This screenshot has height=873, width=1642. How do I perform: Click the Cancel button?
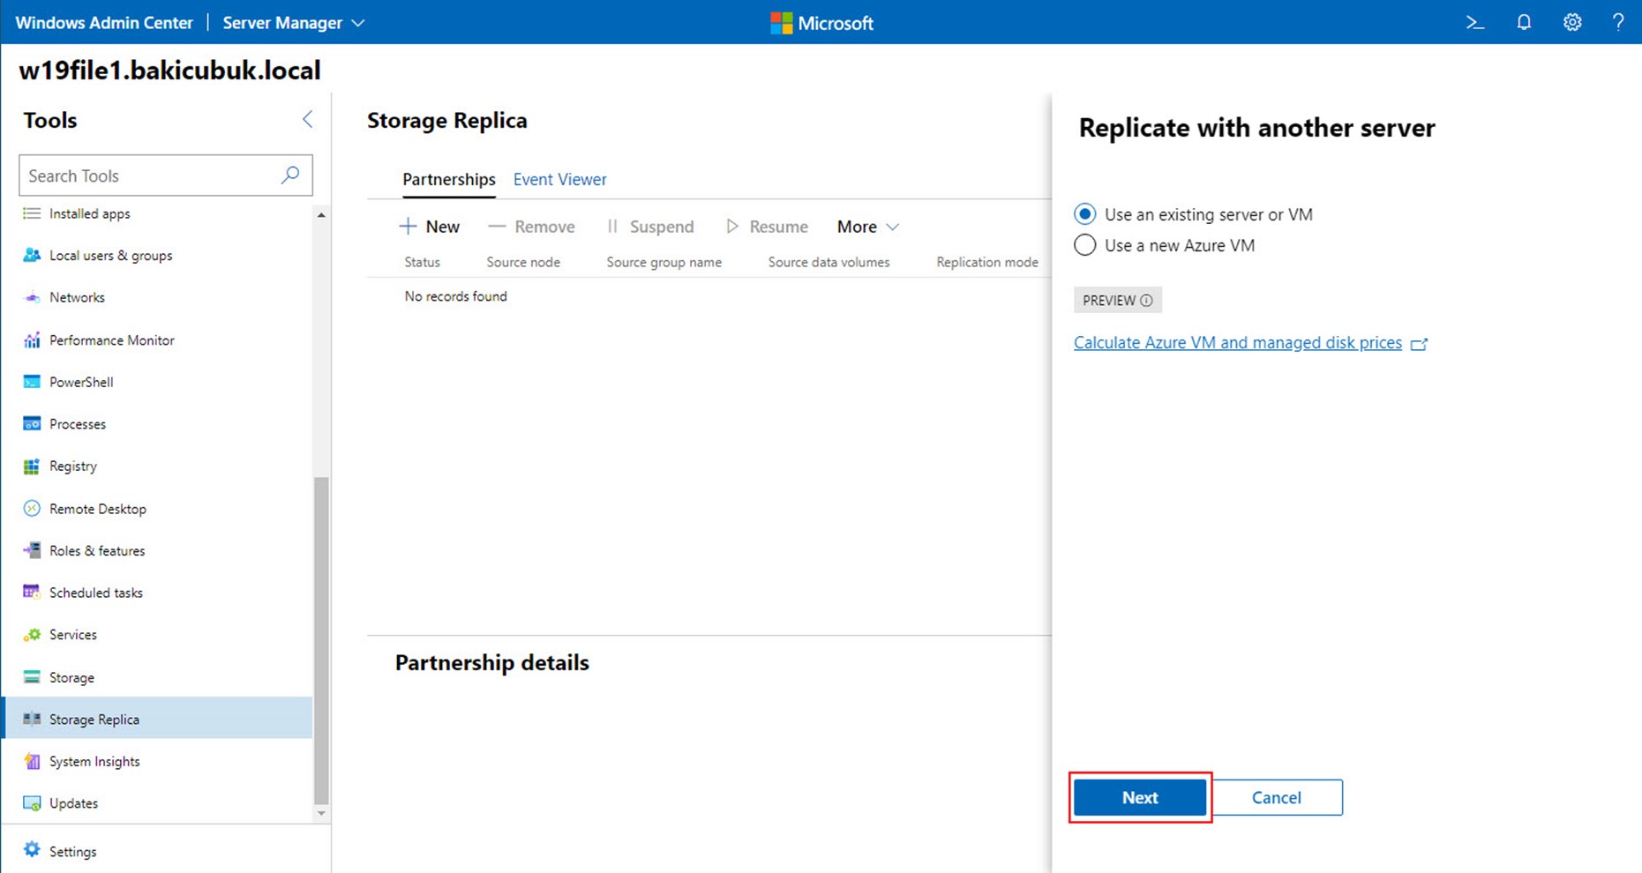1276,797
